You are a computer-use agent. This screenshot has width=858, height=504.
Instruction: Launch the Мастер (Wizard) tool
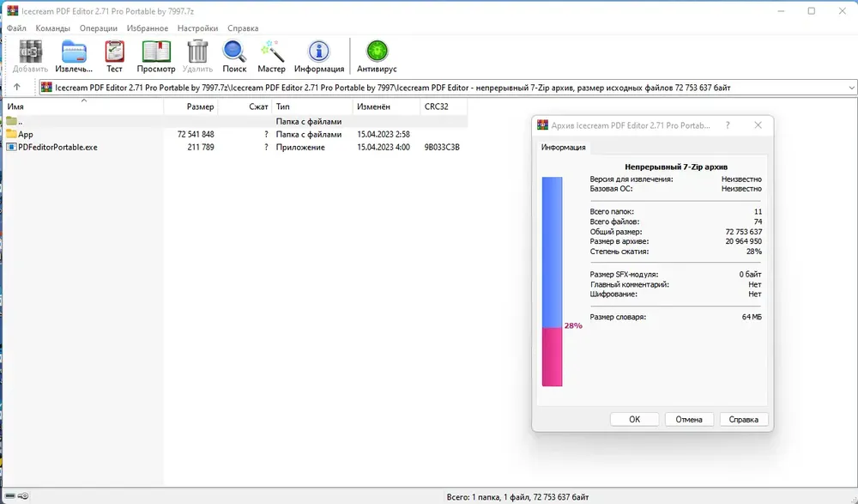click(271, 52)
